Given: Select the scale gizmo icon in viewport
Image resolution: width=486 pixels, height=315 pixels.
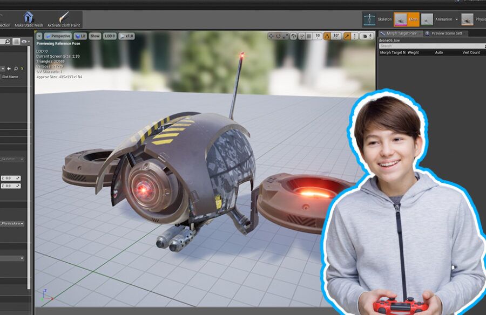Looking at the screenshot, I should [x=286, y=36].
